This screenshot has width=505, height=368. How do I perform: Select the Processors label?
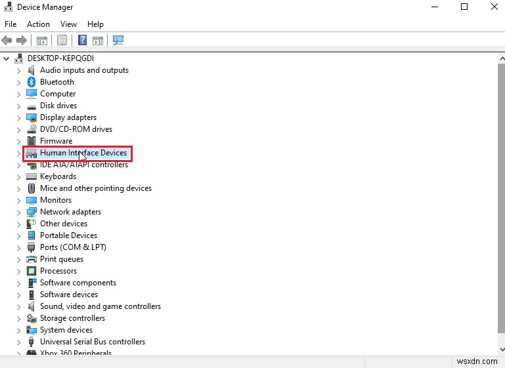point(58,271)
